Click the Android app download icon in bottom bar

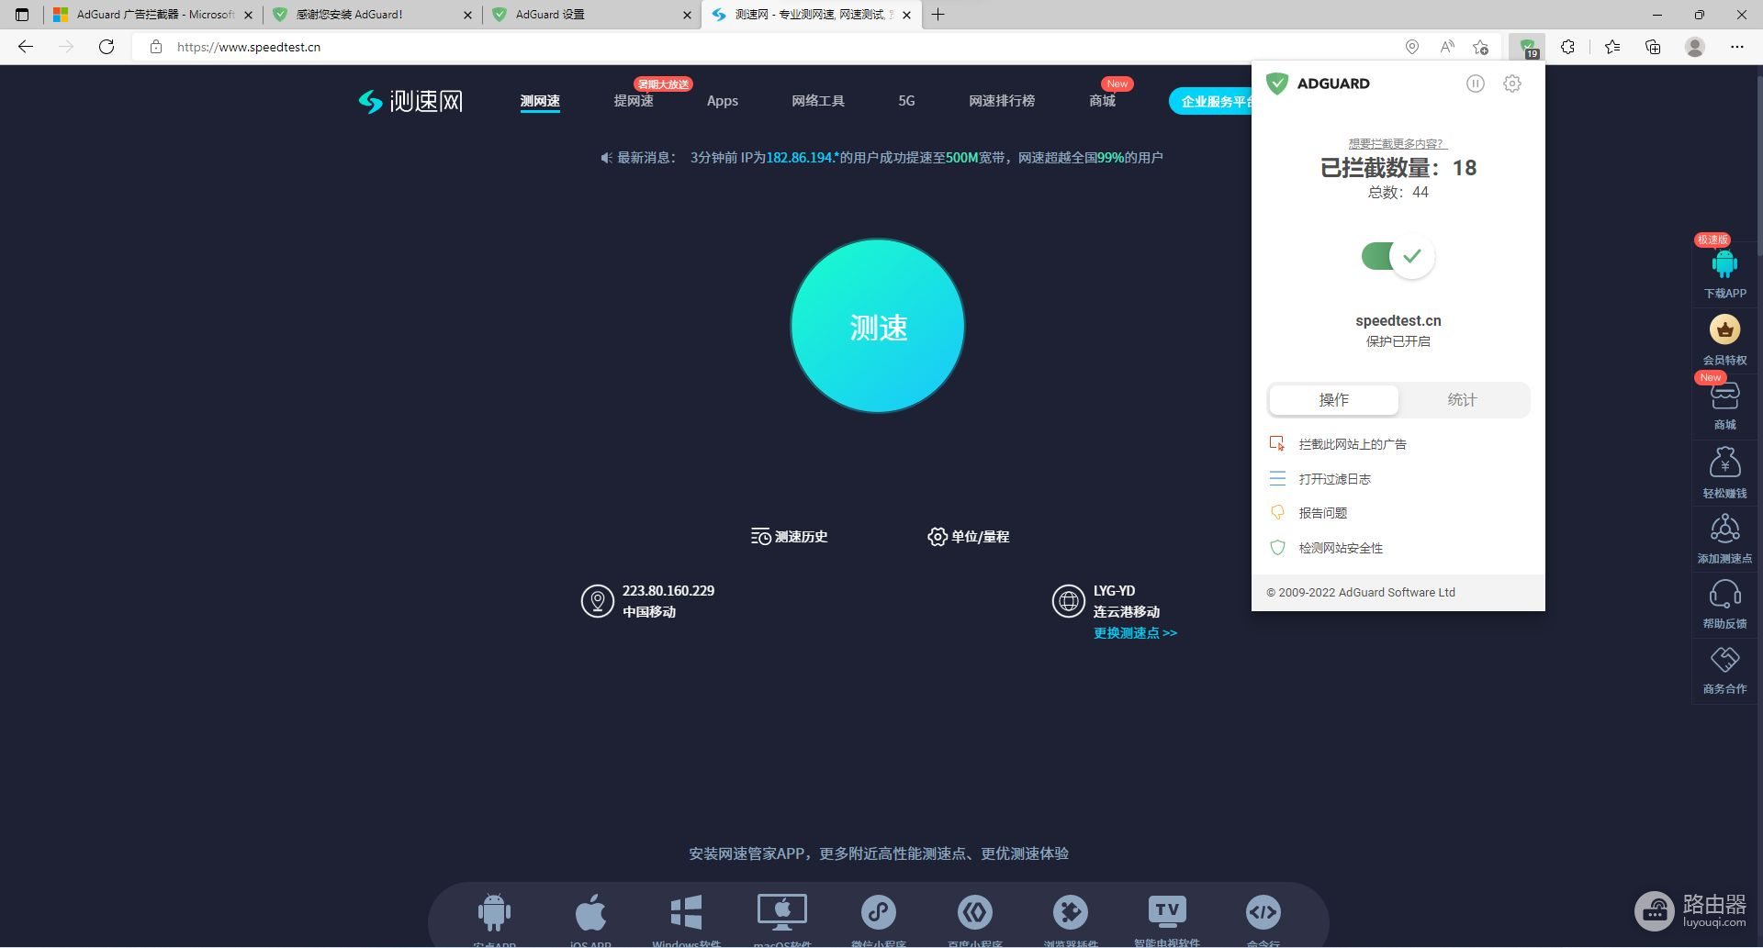click(494, 912)
